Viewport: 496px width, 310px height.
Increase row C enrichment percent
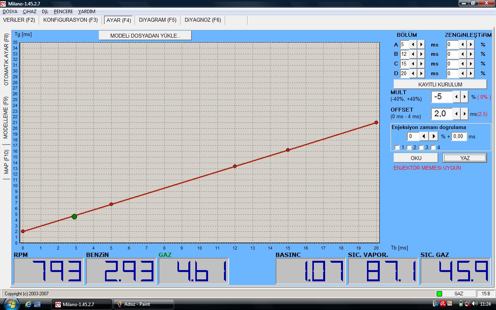(x=471, y=64)
